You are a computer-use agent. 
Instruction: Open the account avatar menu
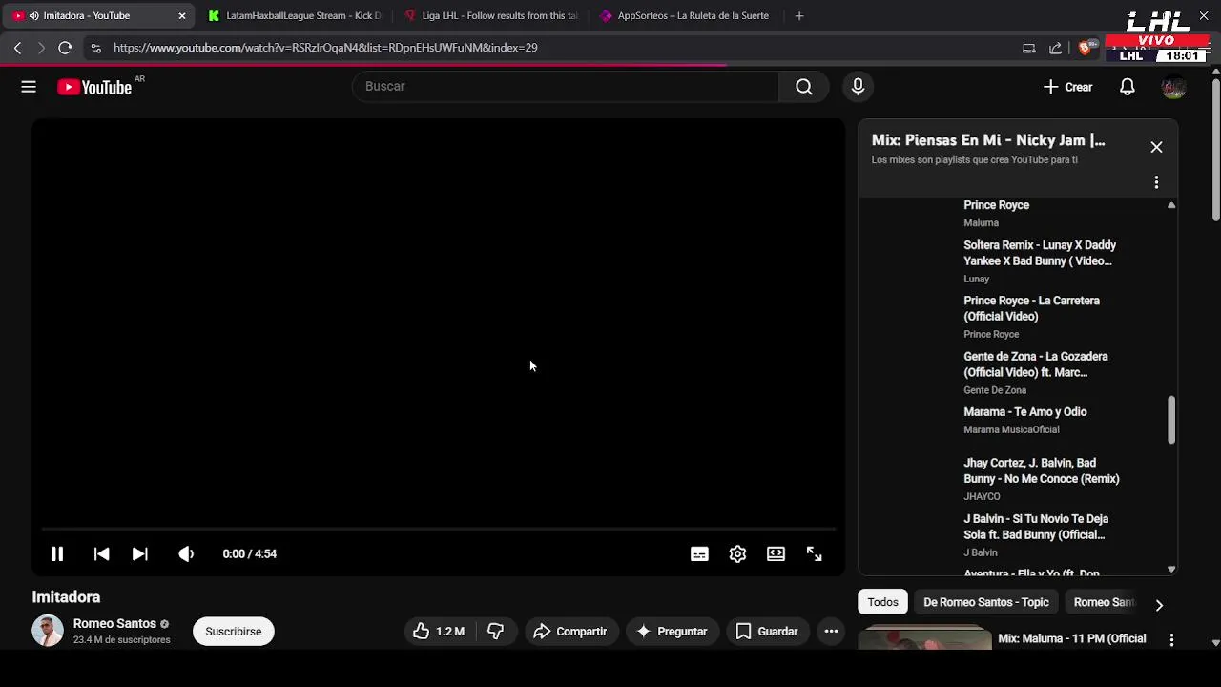[x=1173, y=87]
